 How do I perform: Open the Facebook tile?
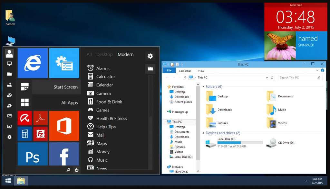pyautogui.click(x=64, y=154)
